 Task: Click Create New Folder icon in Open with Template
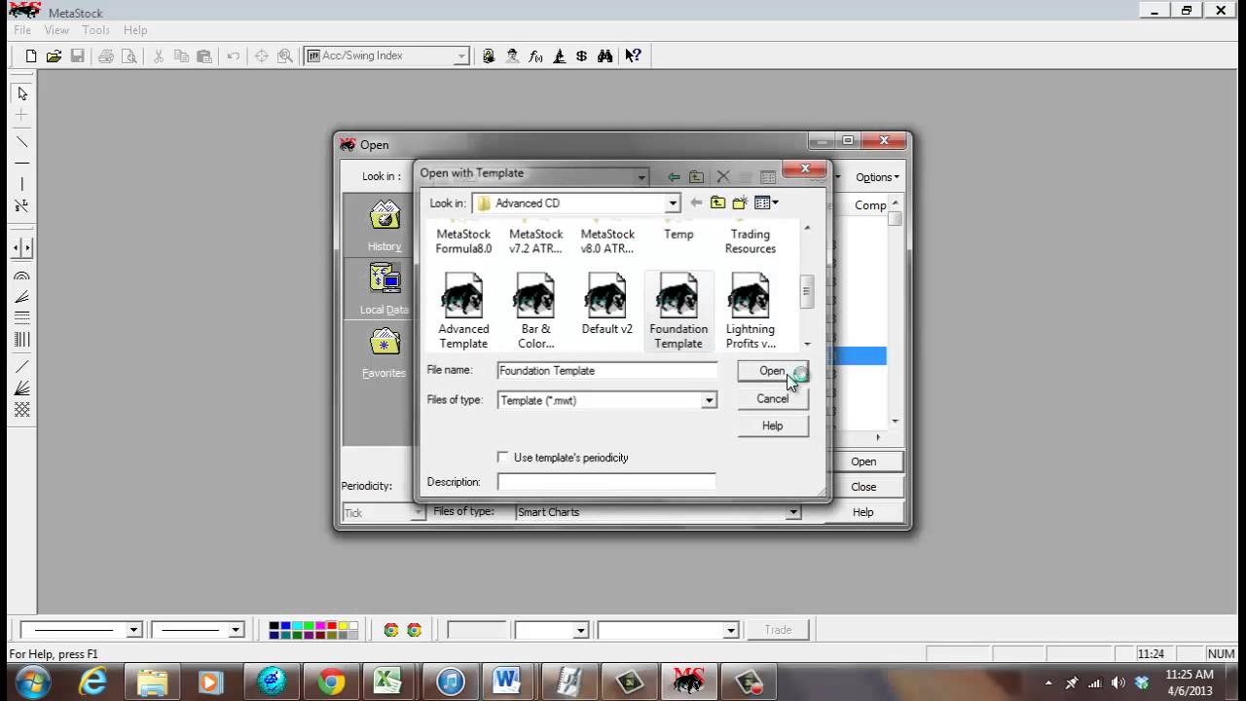pyautogui.click(x=740, y=203)
